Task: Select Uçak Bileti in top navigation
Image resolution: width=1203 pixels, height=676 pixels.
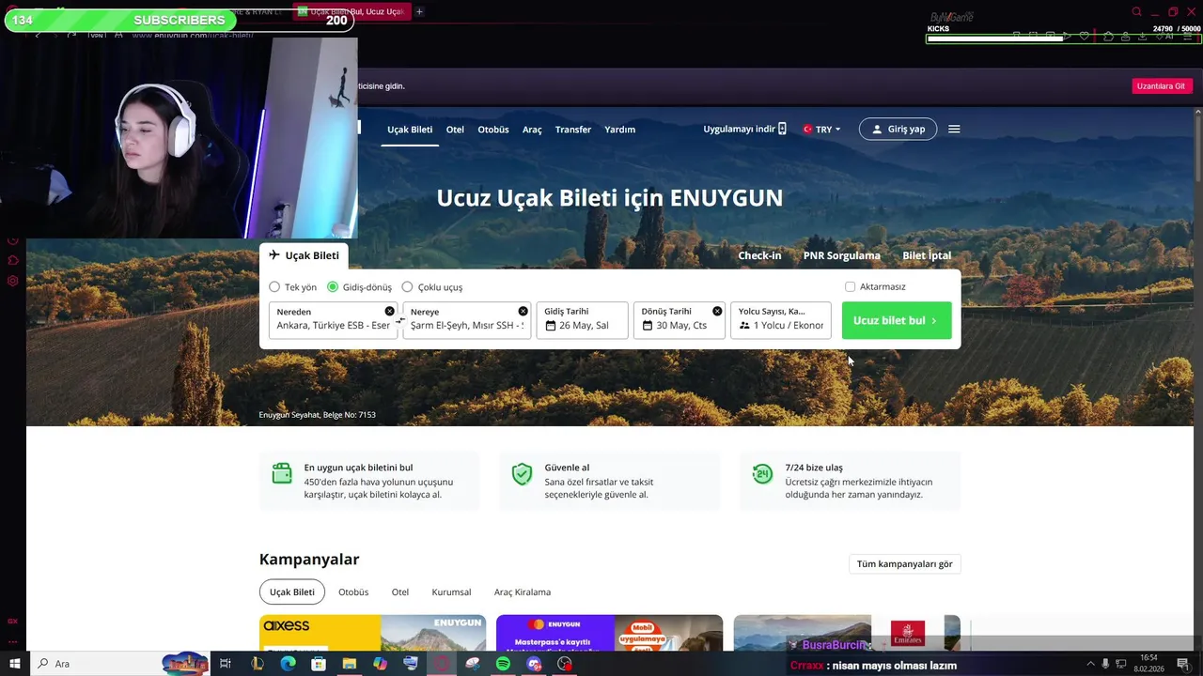Action: pos(410,130)
